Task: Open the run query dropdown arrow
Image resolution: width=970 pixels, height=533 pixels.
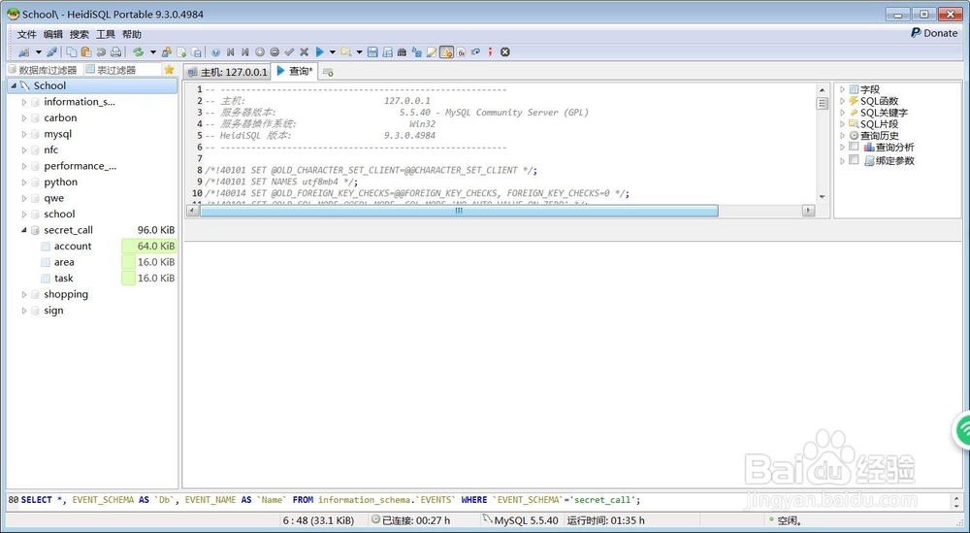Action: click(x=332, y=52)
